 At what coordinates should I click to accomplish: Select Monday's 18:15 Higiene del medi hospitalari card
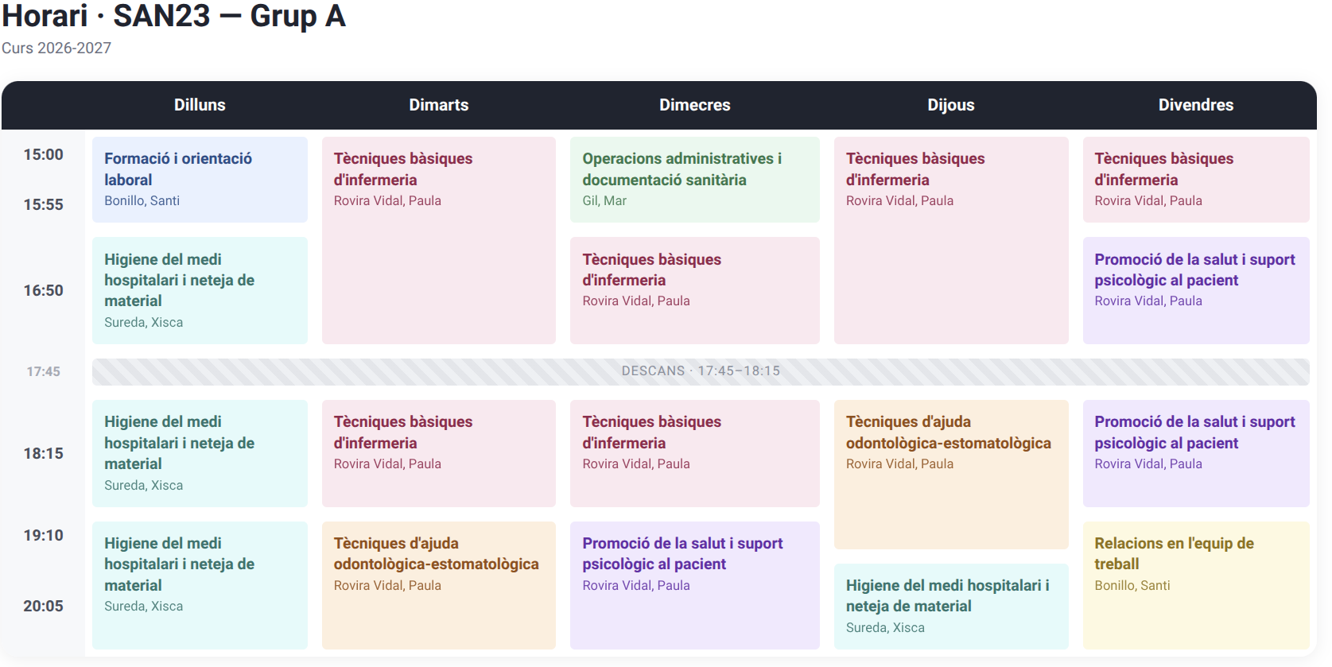click(200, 453)
